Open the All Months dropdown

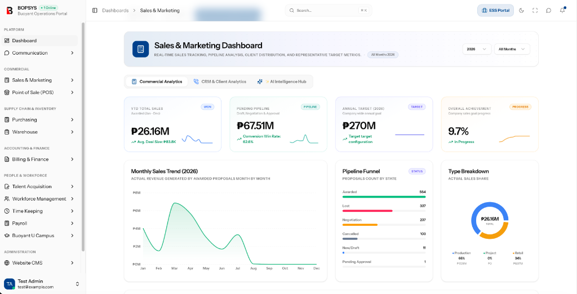click(512, 49)
